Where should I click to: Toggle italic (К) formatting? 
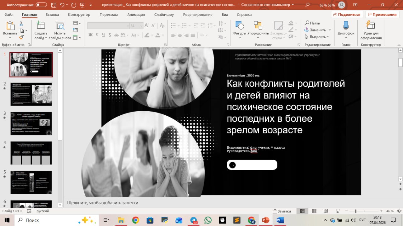click(97, 35)
